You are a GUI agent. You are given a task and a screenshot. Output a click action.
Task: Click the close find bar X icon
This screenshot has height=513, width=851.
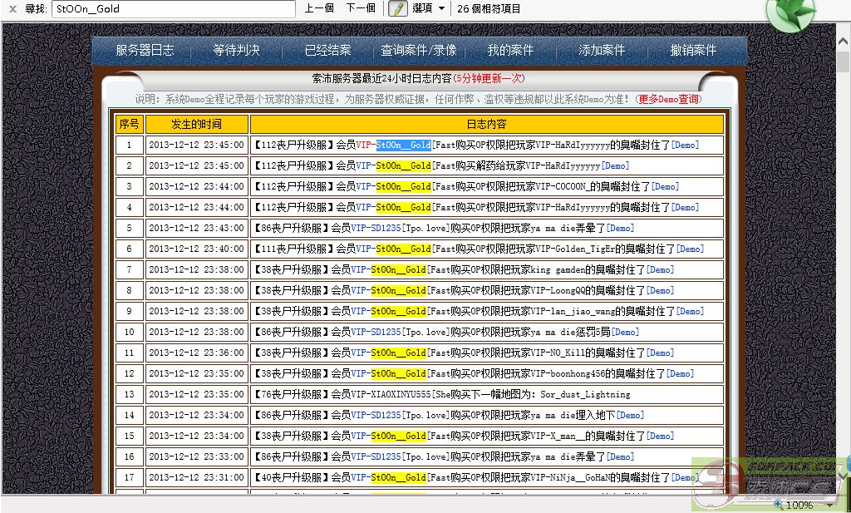click(10, 8)
